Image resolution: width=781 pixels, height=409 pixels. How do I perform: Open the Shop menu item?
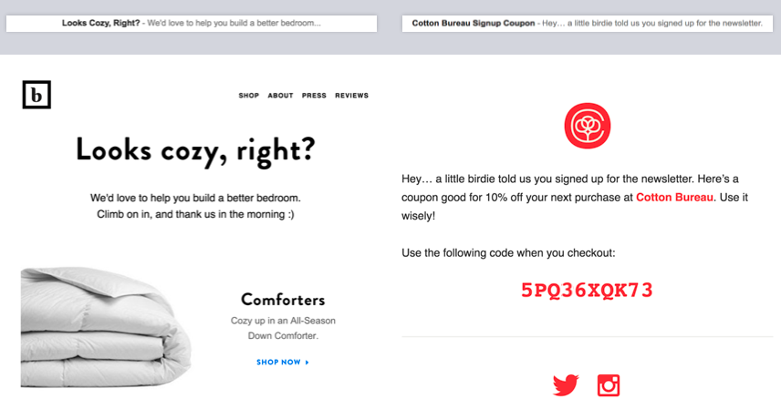tap(248, 96)
